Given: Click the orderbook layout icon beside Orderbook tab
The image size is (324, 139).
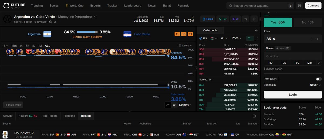Looking at the screenshot, I should [256, 30].
